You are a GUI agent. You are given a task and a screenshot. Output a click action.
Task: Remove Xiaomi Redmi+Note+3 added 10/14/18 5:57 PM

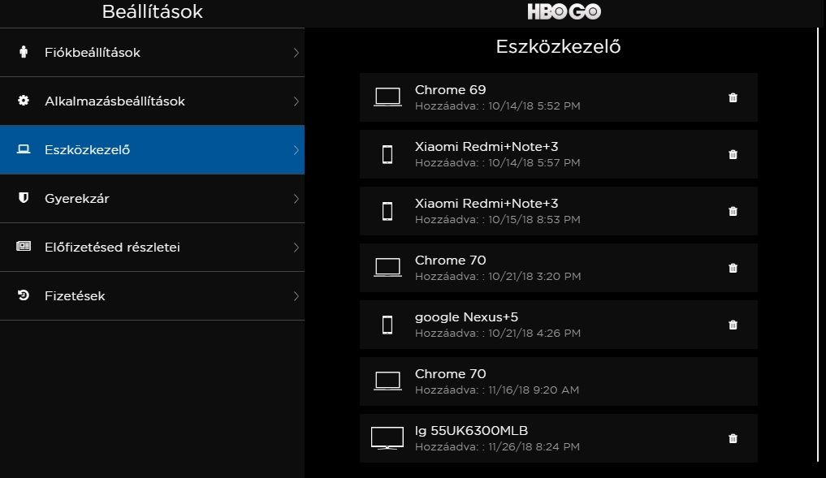[733, 154]
